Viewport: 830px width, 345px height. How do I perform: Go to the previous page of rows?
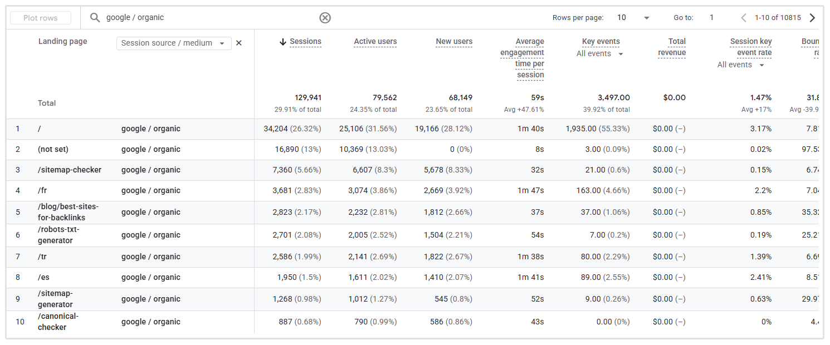[744, 18]
